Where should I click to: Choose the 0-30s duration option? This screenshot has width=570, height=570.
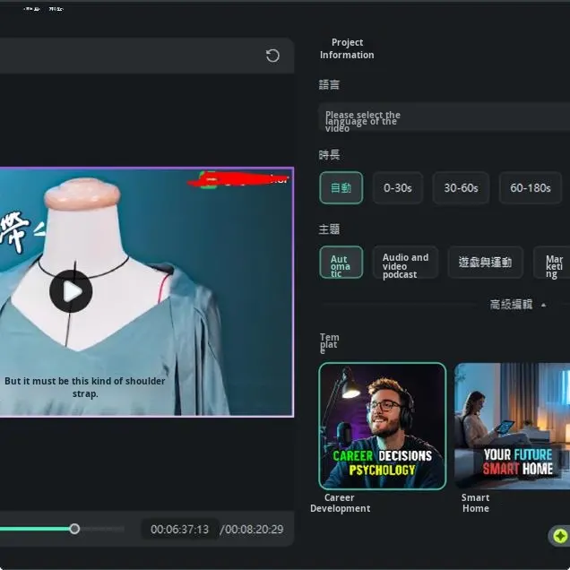397,188
